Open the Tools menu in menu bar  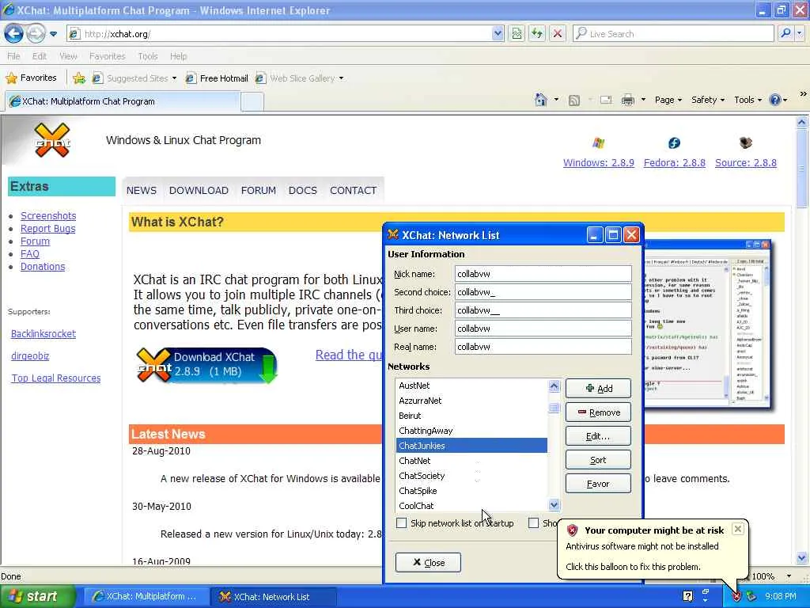pos(148,56)
